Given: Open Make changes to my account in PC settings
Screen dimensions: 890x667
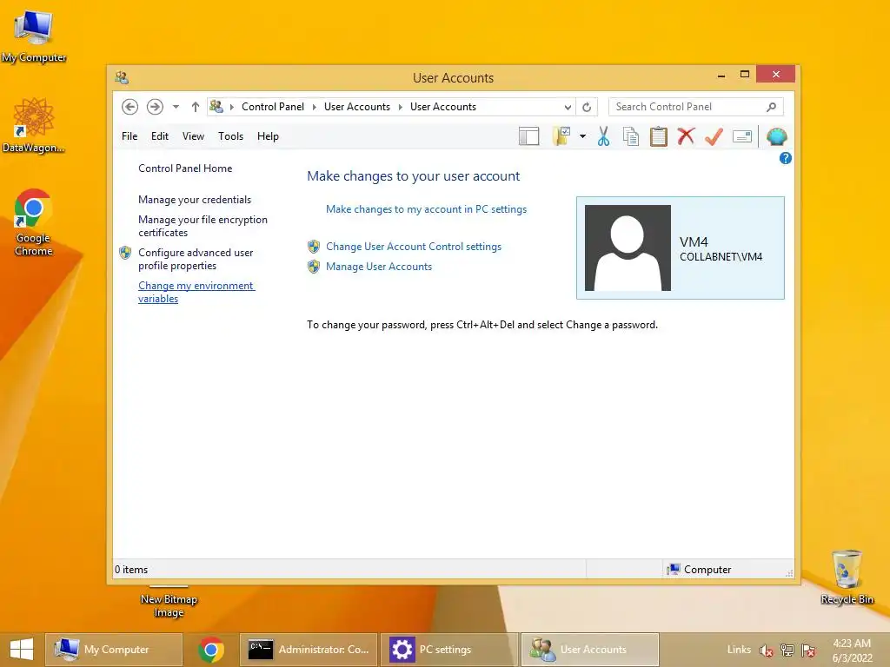Looking at the screenshot, I should pos(426,209).
